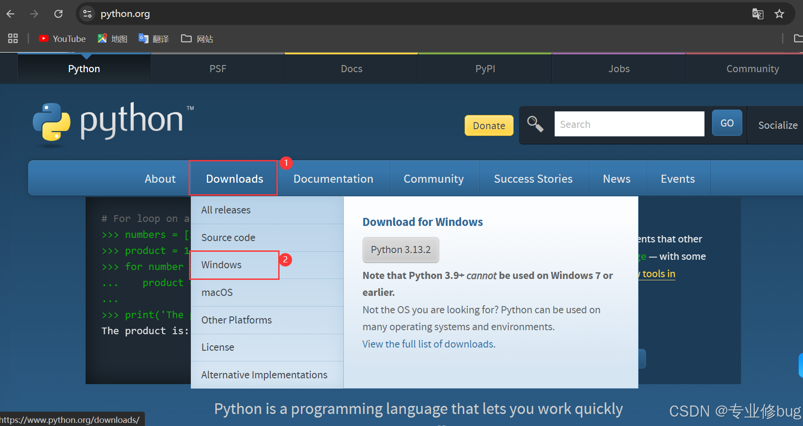Switch to the Jobs top tab
This screenshot has height=426, width=803.
click(619, 69)
